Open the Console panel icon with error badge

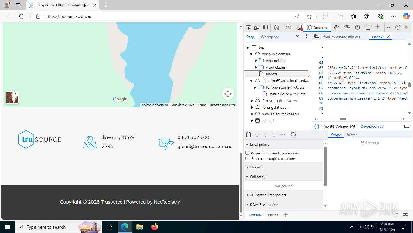coord(299,27)
